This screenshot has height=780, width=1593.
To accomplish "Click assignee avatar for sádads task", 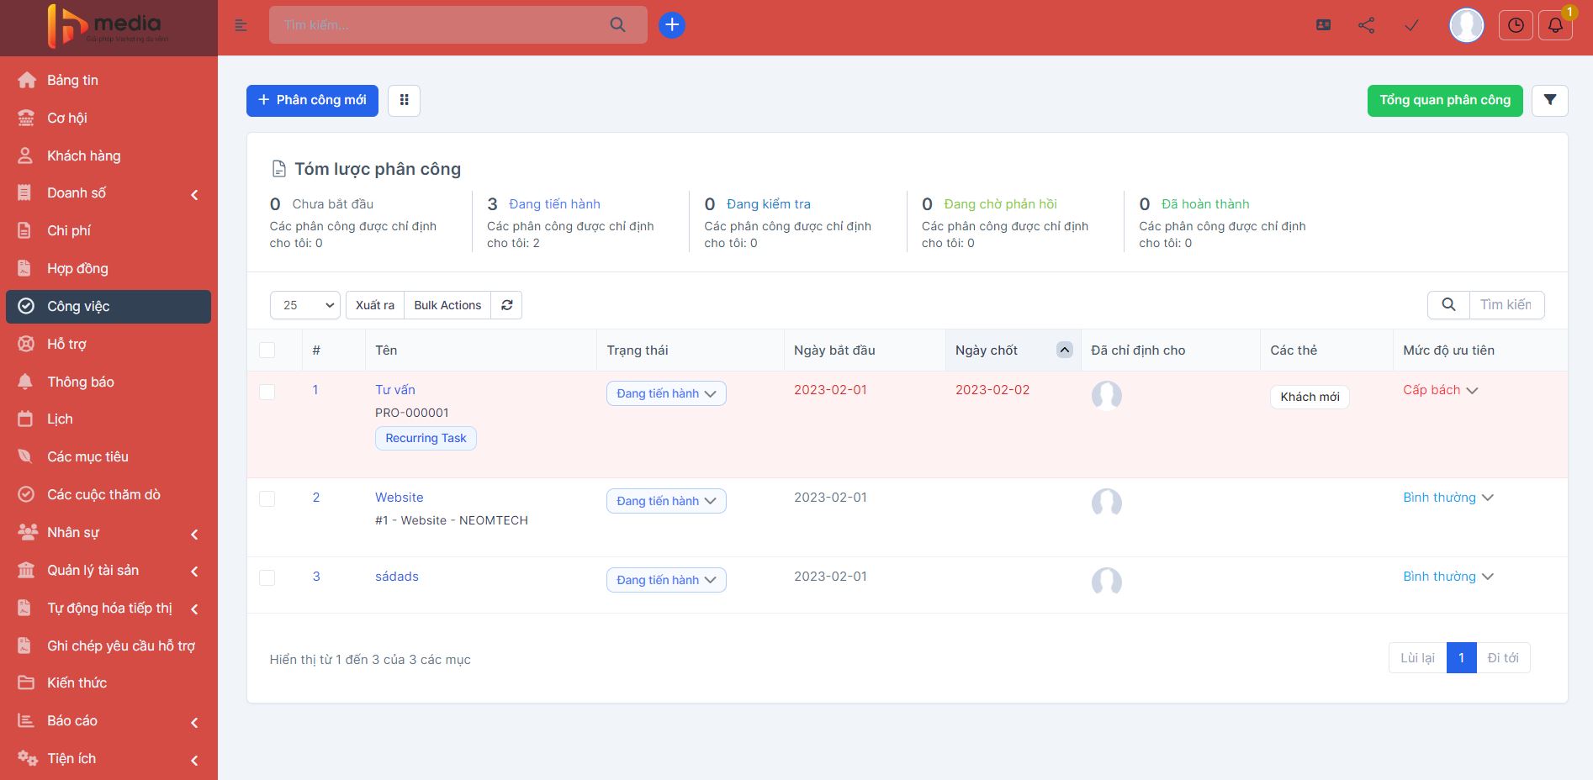I will [1106, 582].
